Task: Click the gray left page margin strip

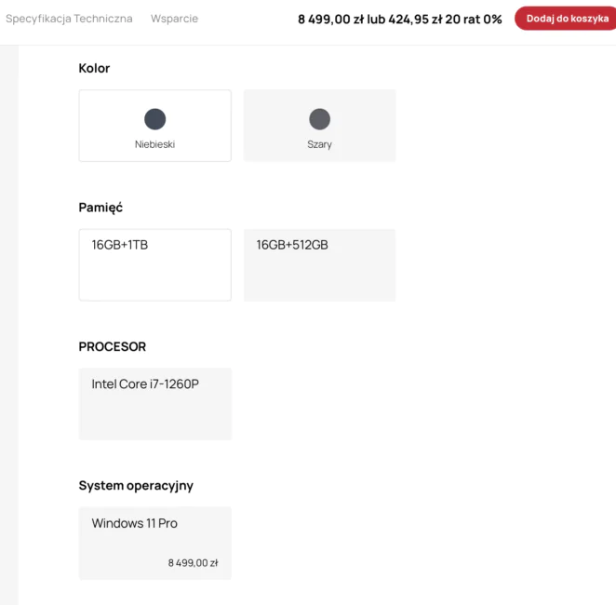Action: pyautogui.click(x=9, y=325)
